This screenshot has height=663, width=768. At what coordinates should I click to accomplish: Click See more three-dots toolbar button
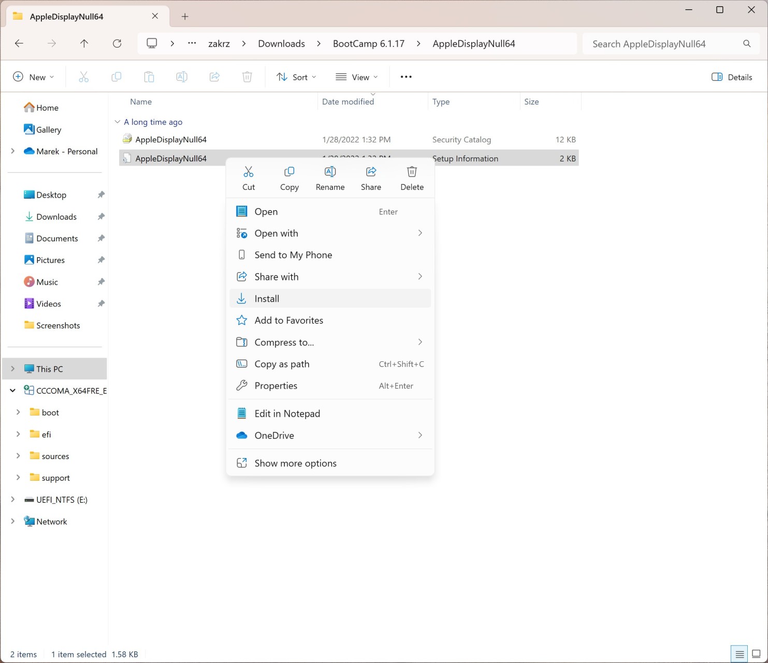pyautogui.click(x=406, y=77)
